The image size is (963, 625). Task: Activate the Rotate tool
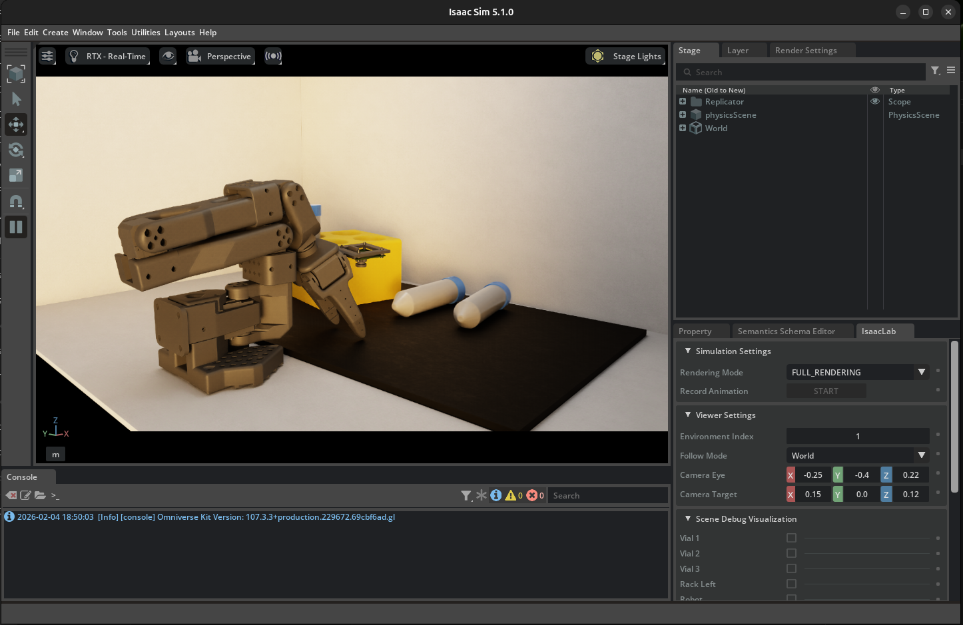coord(16,150)
